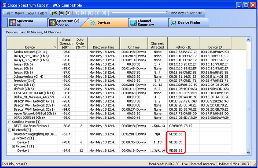
Task: Click the Device ID column header
Action: click(215, 44)
